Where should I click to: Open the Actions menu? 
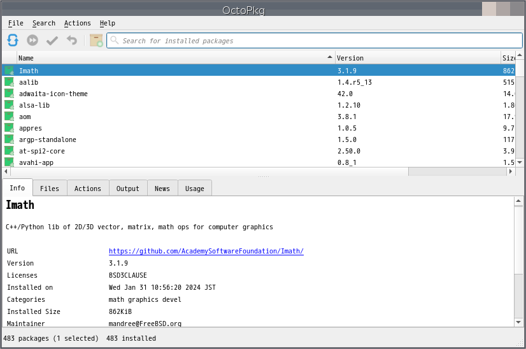(77, 23)
